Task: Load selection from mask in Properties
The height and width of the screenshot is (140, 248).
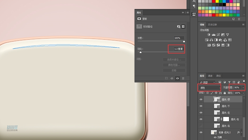Action: 166,78
